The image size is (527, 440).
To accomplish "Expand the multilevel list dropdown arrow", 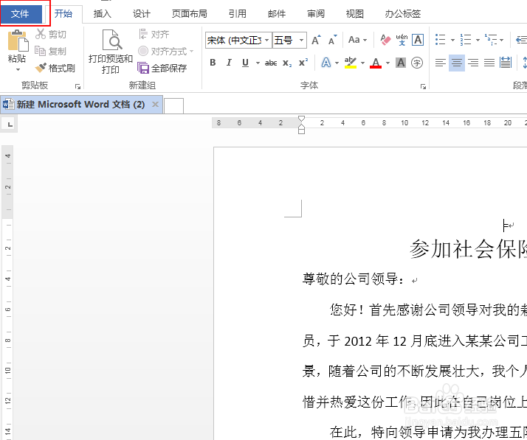I will click(502, 41).
